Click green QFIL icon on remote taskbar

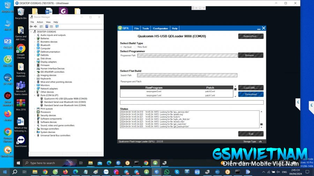(155, 163)
